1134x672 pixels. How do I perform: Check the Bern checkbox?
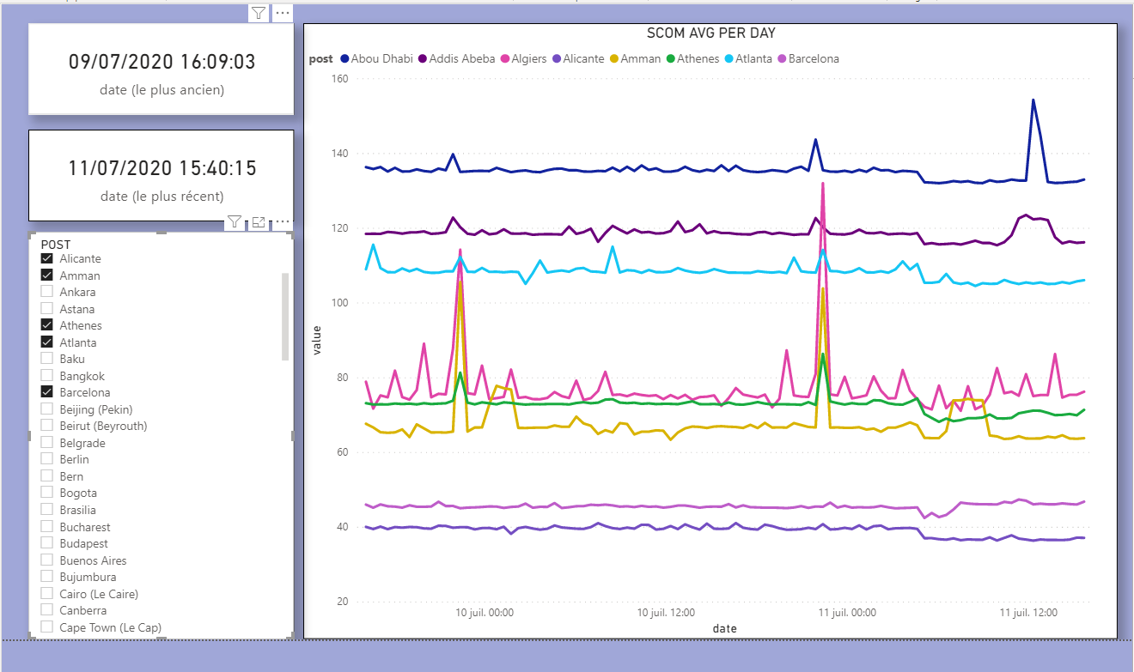tap(47, 476)
